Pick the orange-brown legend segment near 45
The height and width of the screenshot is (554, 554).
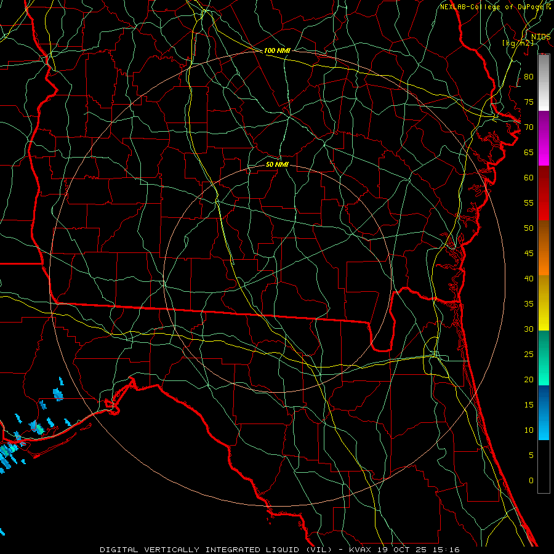(x=544, y=248)
